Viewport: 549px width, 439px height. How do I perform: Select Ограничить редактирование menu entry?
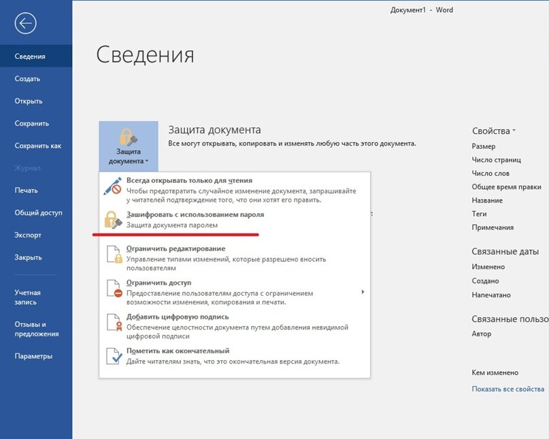pyautogui.click(x=235, y=258)
